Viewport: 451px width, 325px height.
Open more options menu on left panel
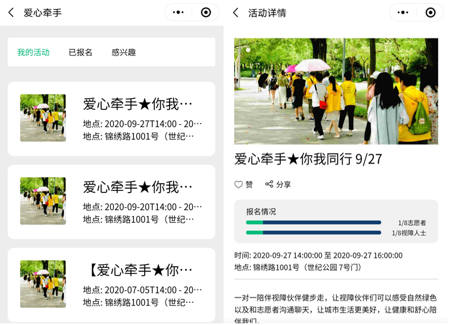[178, 13]
